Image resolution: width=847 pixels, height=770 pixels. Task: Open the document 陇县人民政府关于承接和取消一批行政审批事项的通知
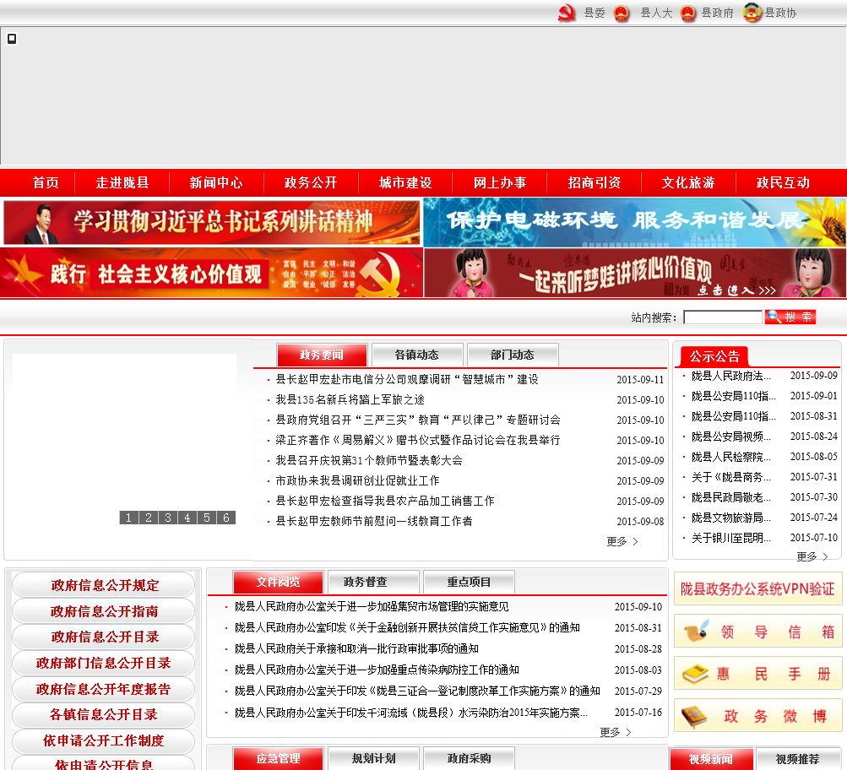point(356,648)
